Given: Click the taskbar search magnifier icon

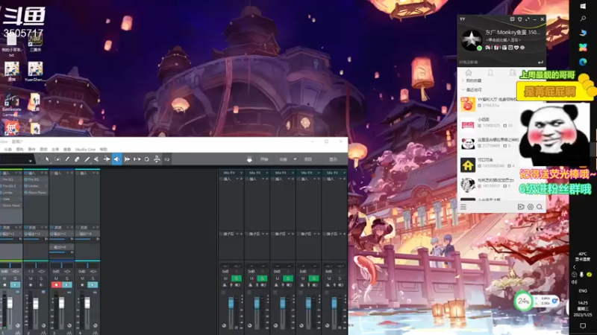Looking at the screenshot, I should pos(583,19).
